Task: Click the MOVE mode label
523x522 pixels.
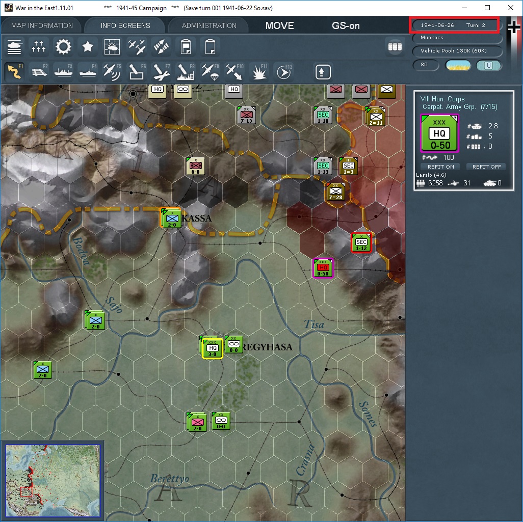Action: [279, 25]
